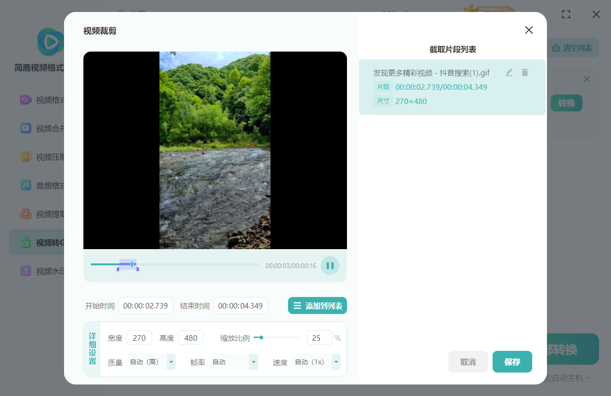Viewport: 611px width, 396px height.
Task: Click the 截取片段列表 clip entry
Action: 441,87
